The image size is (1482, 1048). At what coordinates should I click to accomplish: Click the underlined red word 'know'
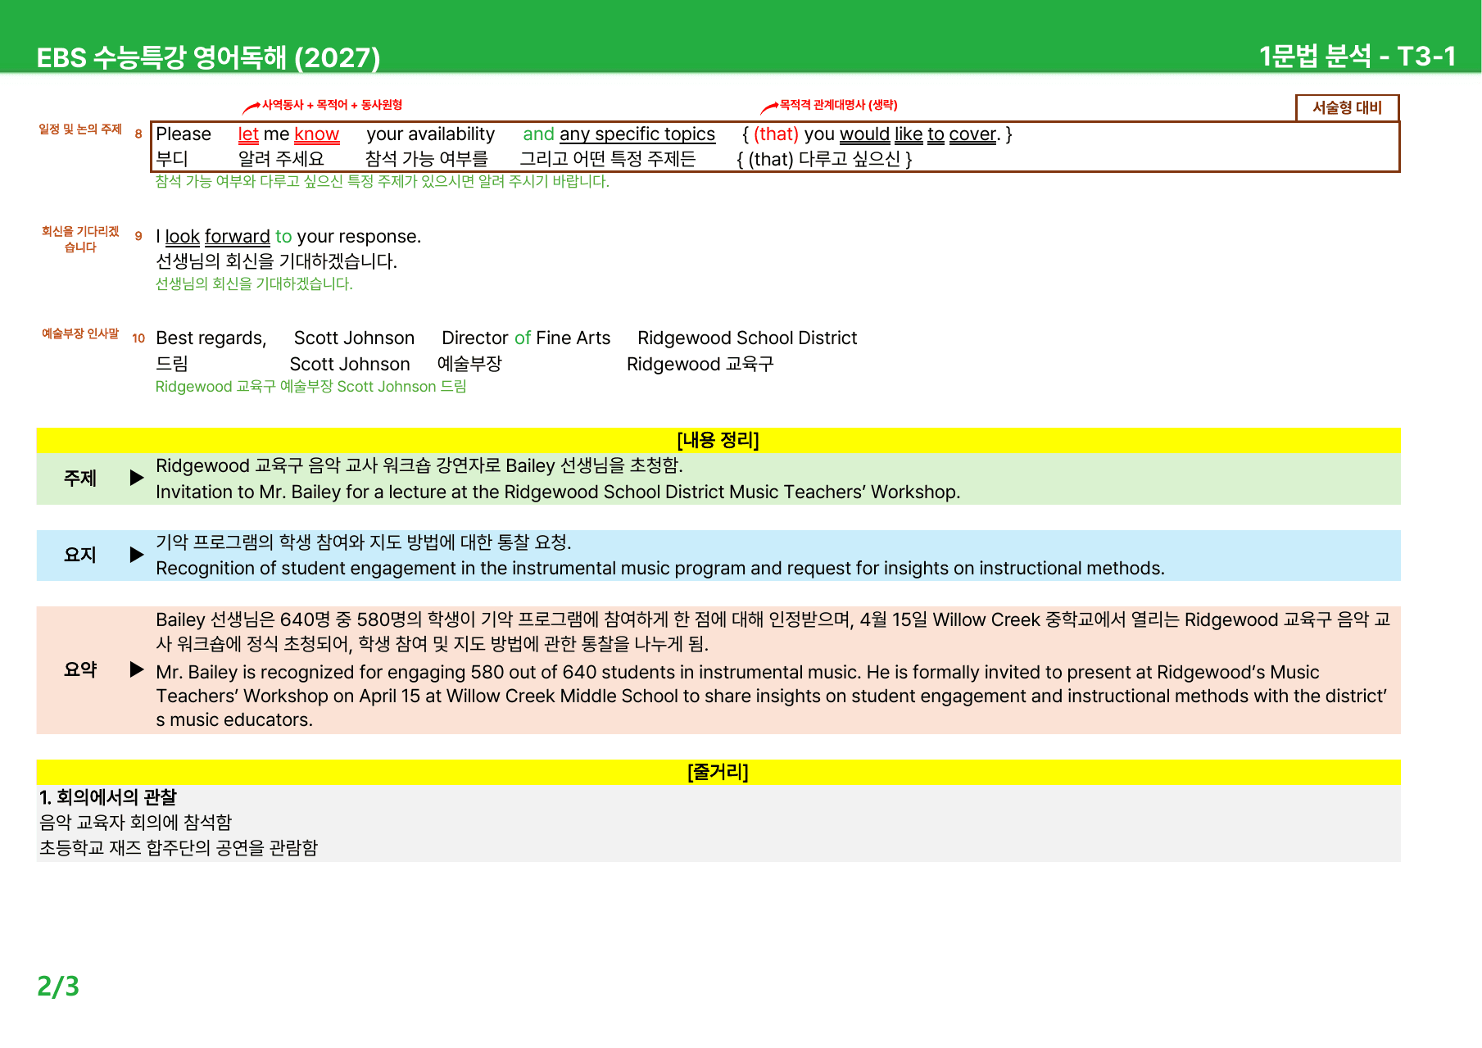pos(316,134)
